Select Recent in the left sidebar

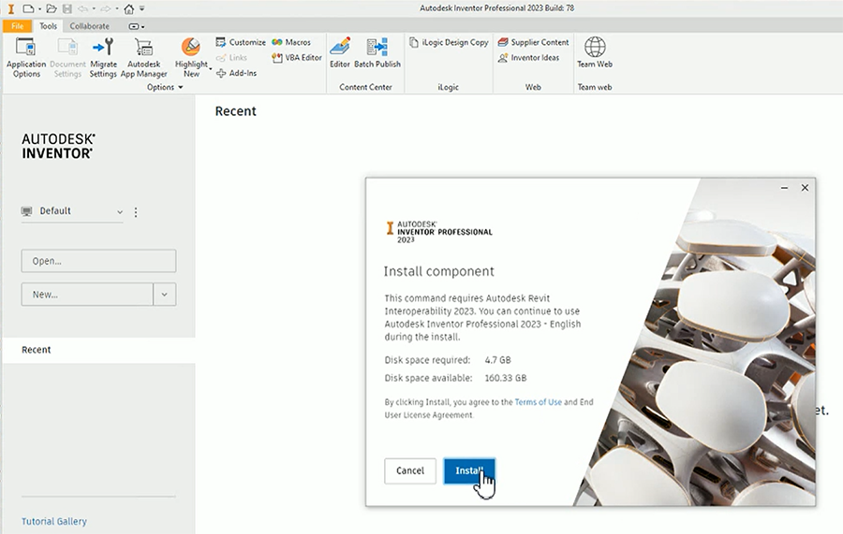98,350
